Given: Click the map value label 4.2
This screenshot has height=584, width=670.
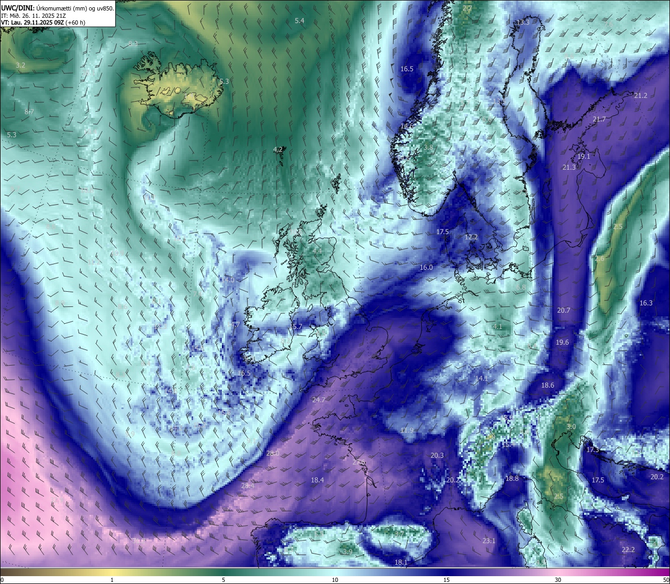Looking at the screenshot, I should tap(278, 150).
